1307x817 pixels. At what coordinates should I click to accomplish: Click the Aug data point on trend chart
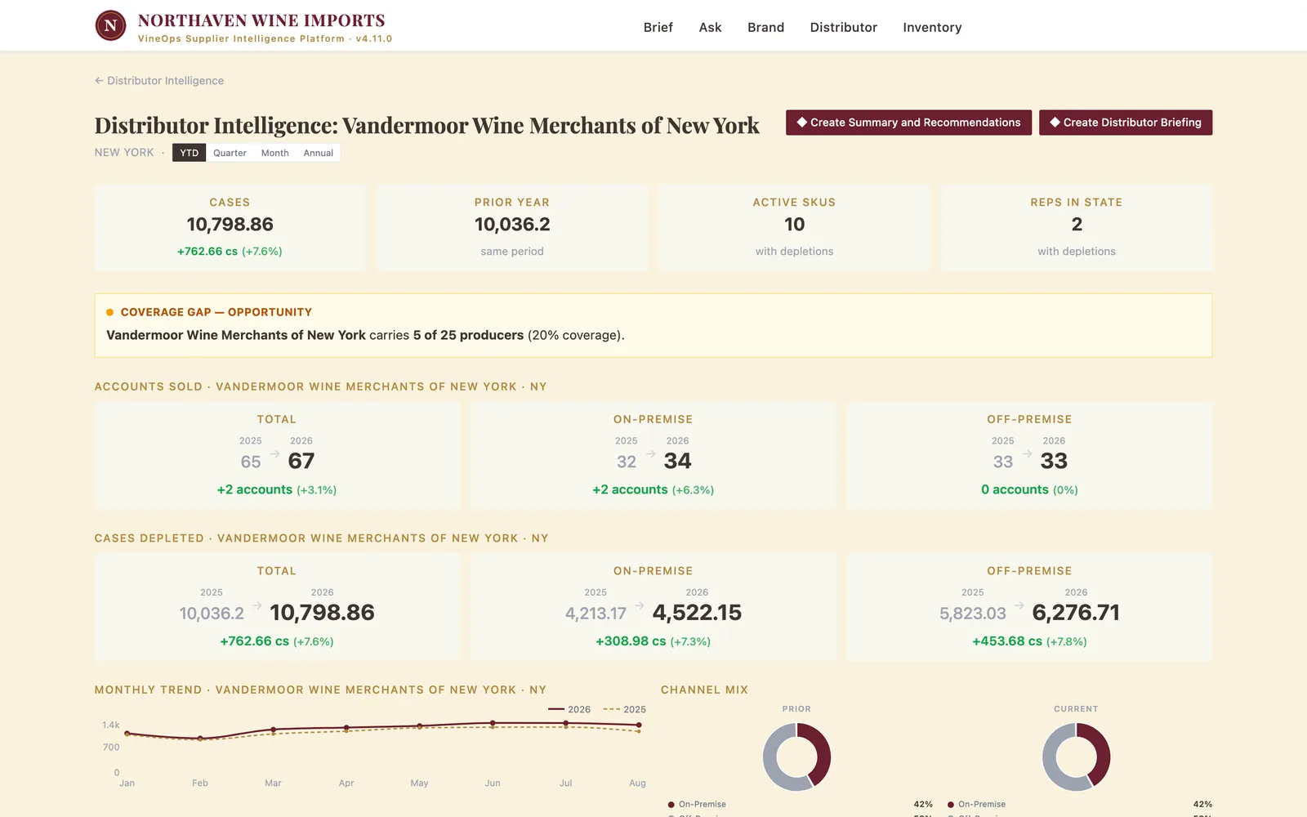639,725
